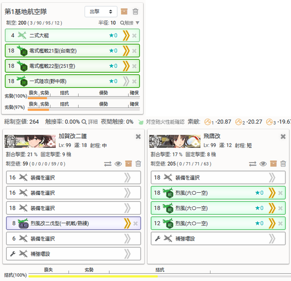Remove 烈風(六〇一空) from 飛鷹改 12-plane slot
The width and height of the screenshot is (291, 281).
(x=280, y=223)
